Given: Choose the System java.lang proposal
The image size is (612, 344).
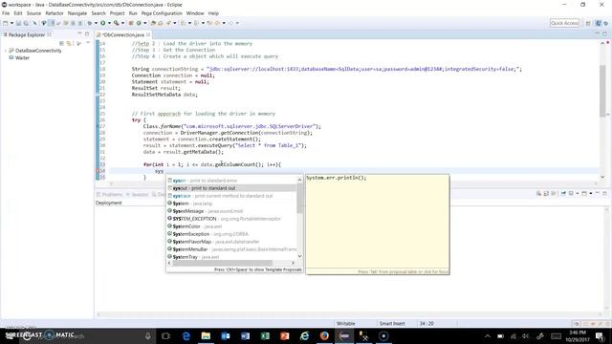Looking at the screenshot, I should pyautogui.click(x=231, y=204).
